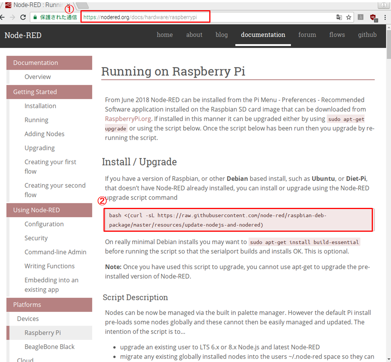Click the sudo apt-get install build-essential code
The width and height of the screenshot is (391, 362).
coord(304,242)
